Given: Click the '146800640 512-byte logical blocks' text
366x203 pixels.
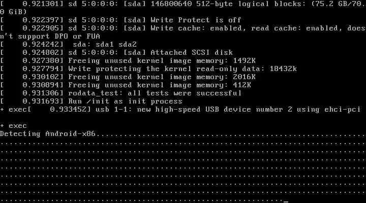Looking at the screenshot, I should click(209, 4).
